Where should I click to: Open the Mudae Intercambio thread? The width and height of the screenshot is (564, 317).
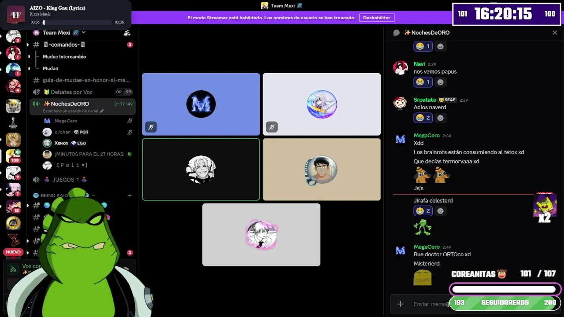click(64, 56)
